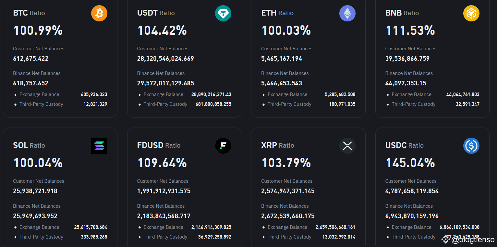Image resolution: width=497 pixels, height=247 pixels.
Task: Click the XRP X-shaped icon
Action: point(347,146)
